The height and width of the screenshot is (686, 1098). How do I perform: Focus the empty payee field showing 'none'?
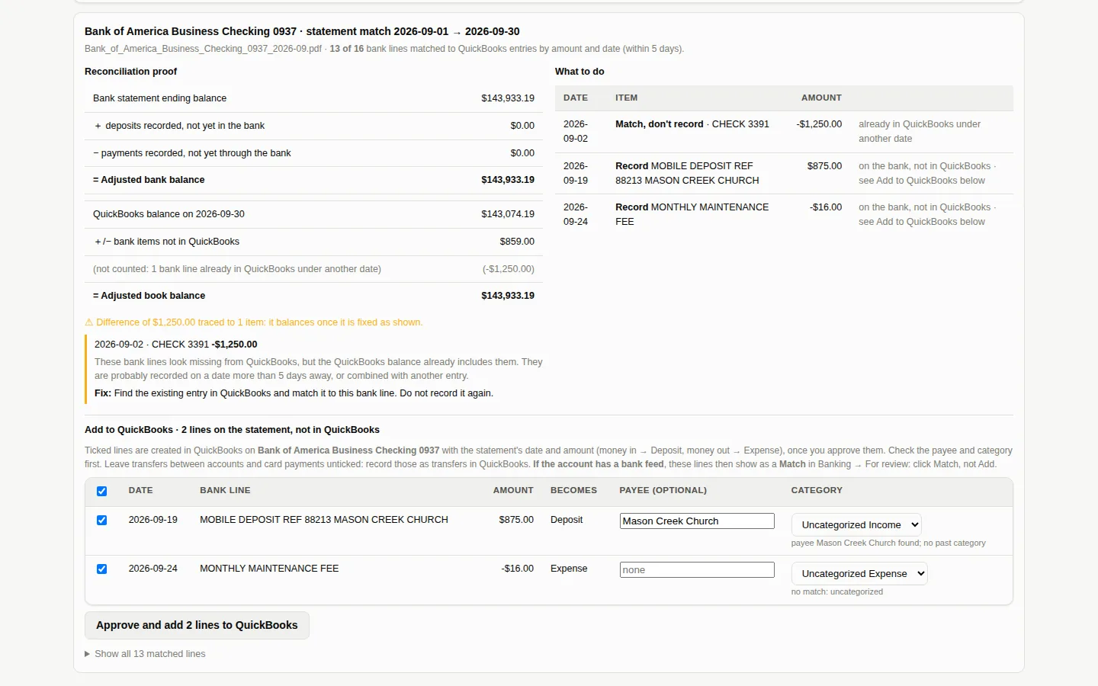point(697,569)
